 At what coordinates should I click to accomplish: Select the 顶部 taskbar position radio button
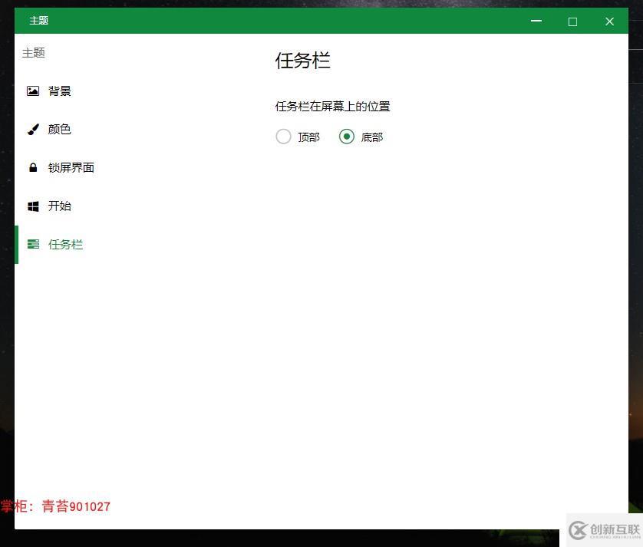click(283, 137)
